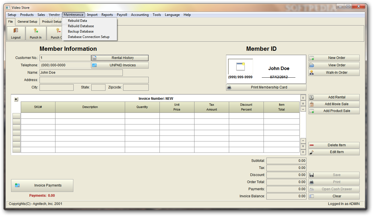This screenshot has height=216, width=373.
Task: Click the Rental History button label
Action: point(123,58)
